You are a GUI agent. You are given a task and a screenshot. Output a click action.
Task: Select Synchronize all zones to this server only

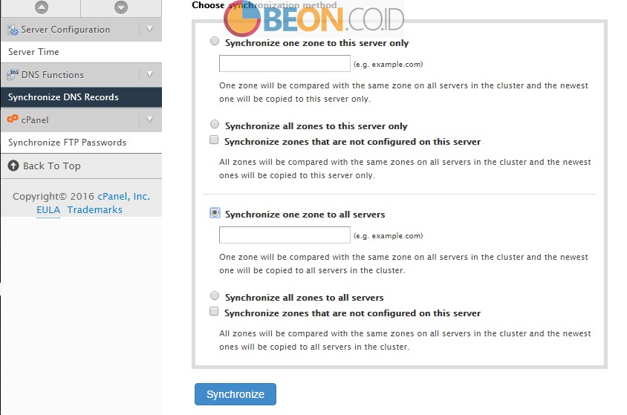point(215,124)
